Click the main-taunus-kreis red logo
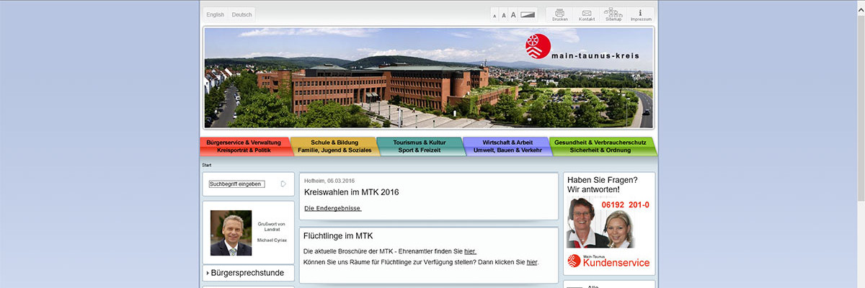This screenshot has width=865, height=288. point(536,48)
